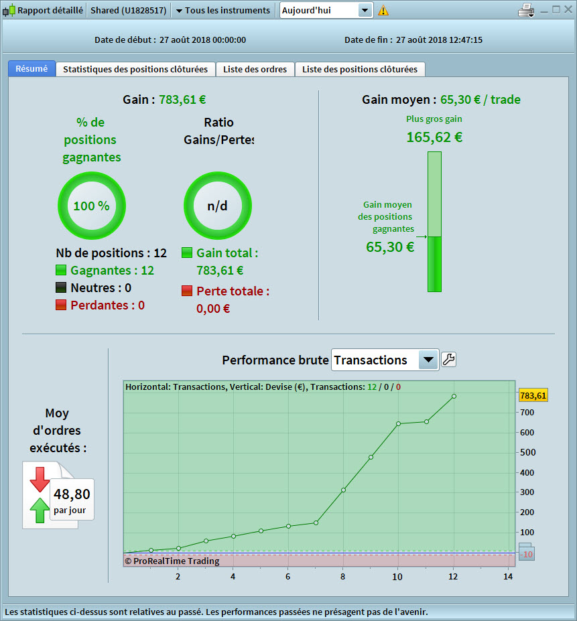Click the green Gagnantes legend square

coord(60,270)
